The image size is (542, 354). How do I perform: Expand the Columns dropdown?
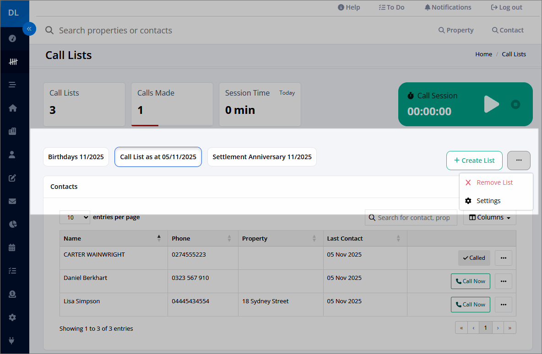489,217
